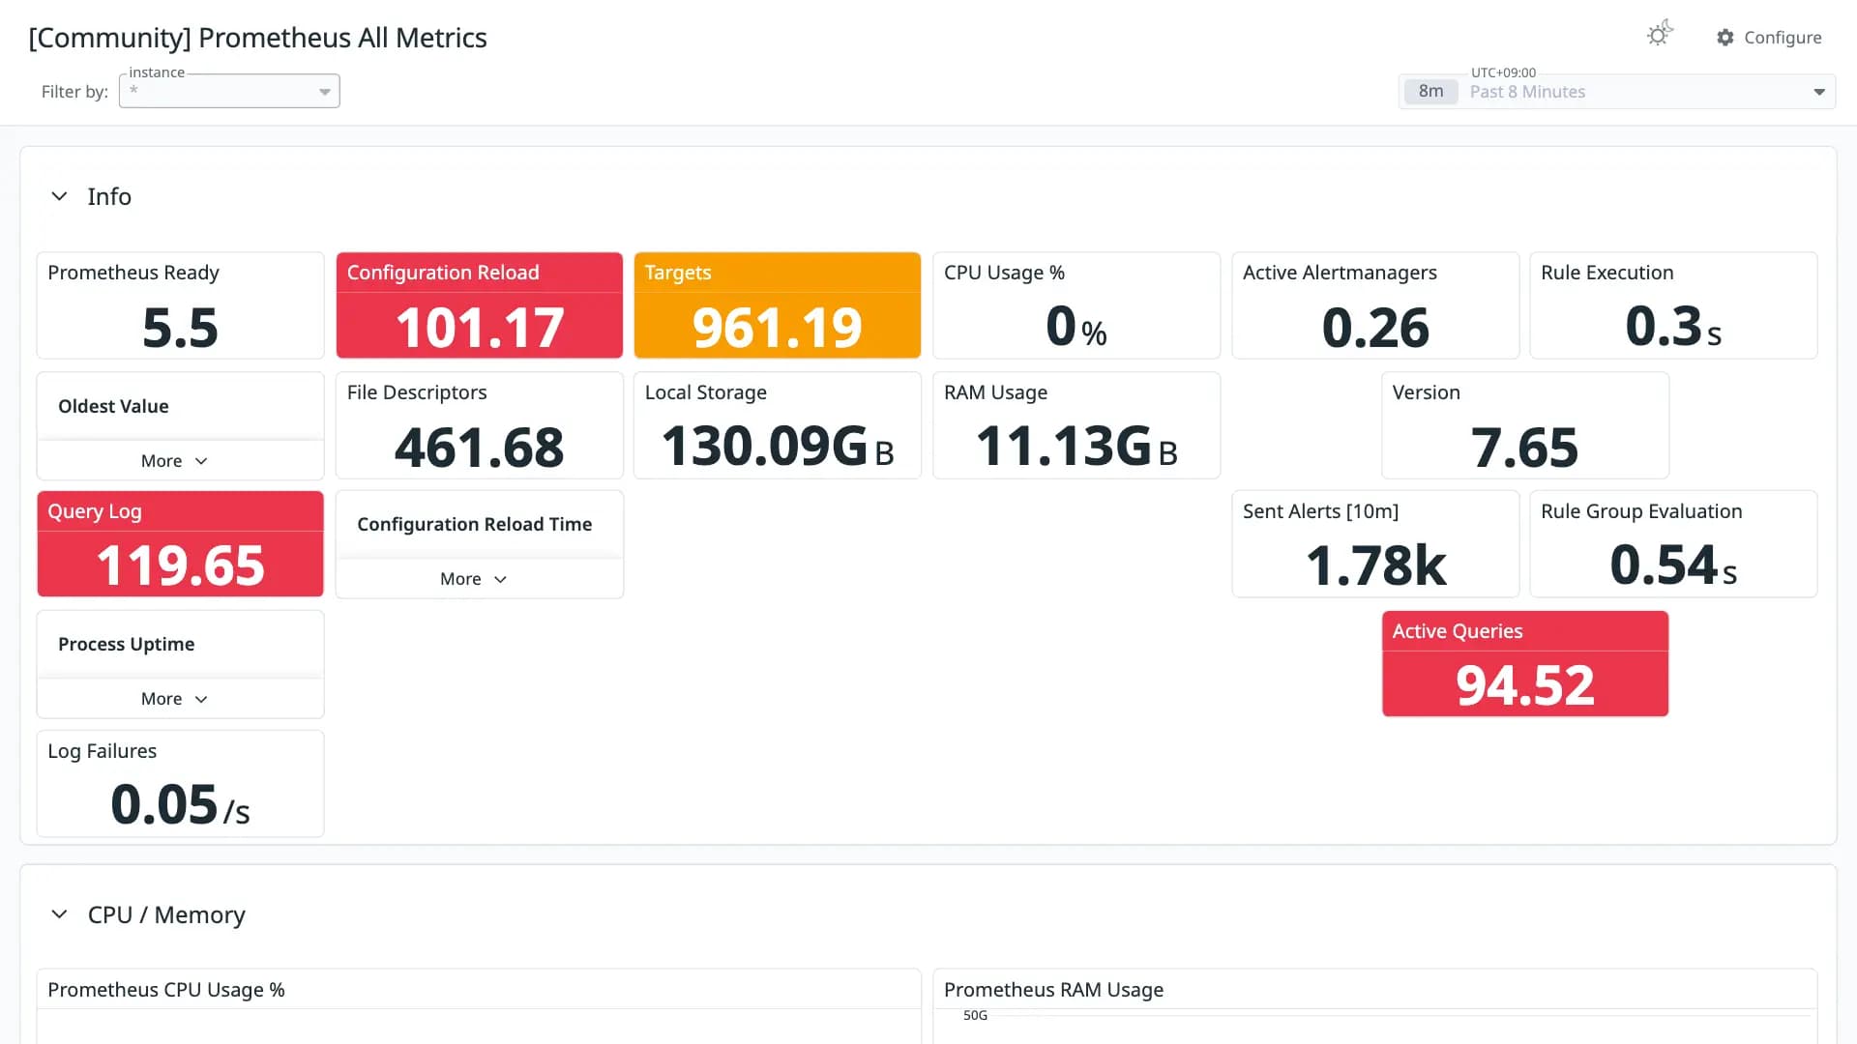Viewport: 1857px width, 1044px height.
Task: Click the 50G axis label on RAM chart
Action: (x=975, y=1015)
